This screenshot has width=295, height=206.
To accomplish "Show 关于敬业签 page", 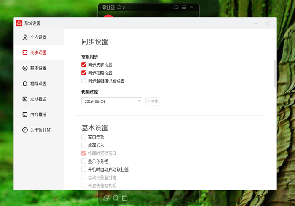I will (x=39, y=130).
